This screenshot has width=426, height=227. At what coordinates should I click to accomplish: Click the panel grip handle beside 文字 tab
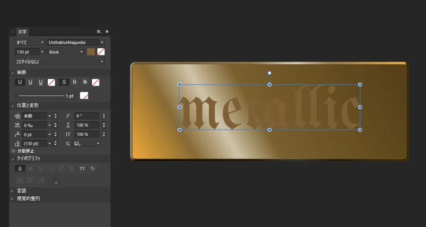[12, 32]
